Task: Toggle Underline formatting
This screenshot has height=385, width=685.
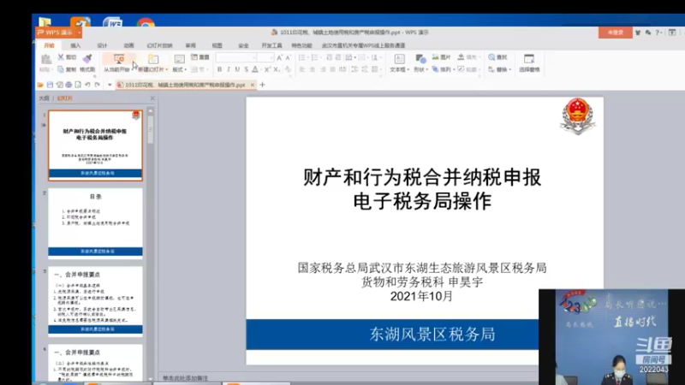Action: coord(237,69)
